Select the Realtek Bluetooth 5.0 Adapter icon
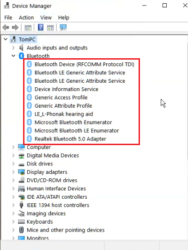This screenshot has width=188, height=250. tap(29, 139)
